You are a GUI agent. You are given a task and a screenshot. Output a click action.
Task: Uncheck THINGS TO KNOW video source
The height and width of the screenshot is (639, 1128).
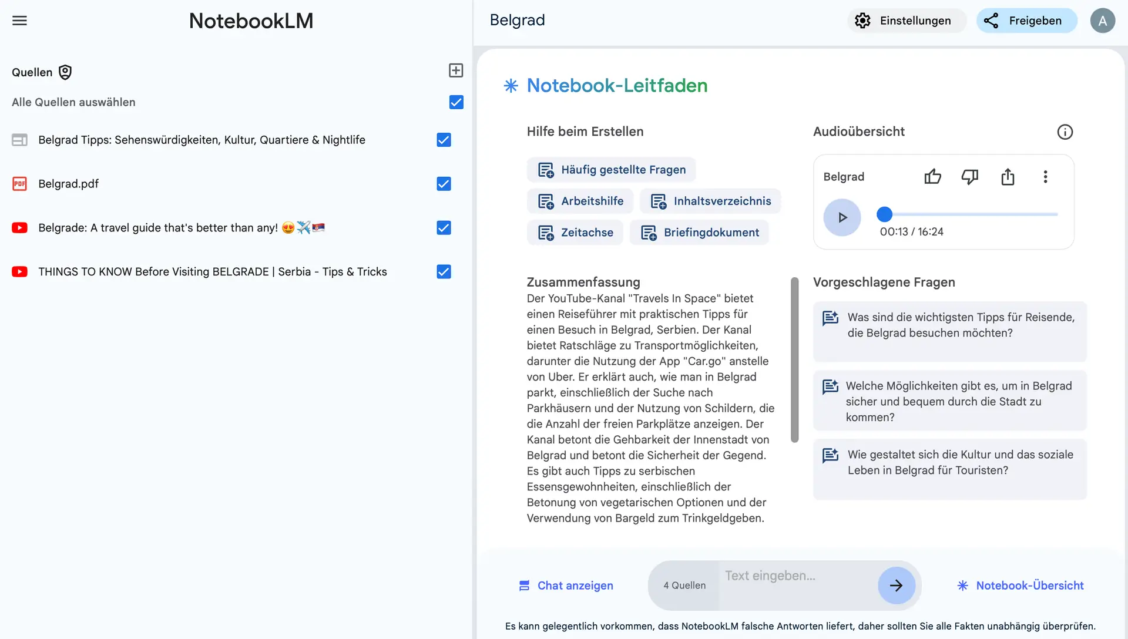point(444,272)
